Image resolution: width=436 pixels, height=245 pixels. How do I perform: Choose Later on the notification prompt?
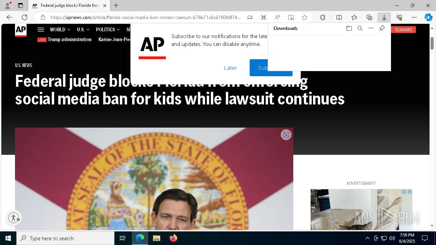tap(230, 68)
